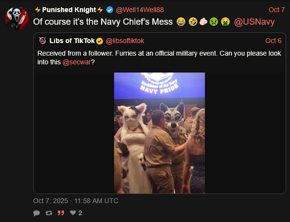Click the quoted post text body

click(159, 58)
